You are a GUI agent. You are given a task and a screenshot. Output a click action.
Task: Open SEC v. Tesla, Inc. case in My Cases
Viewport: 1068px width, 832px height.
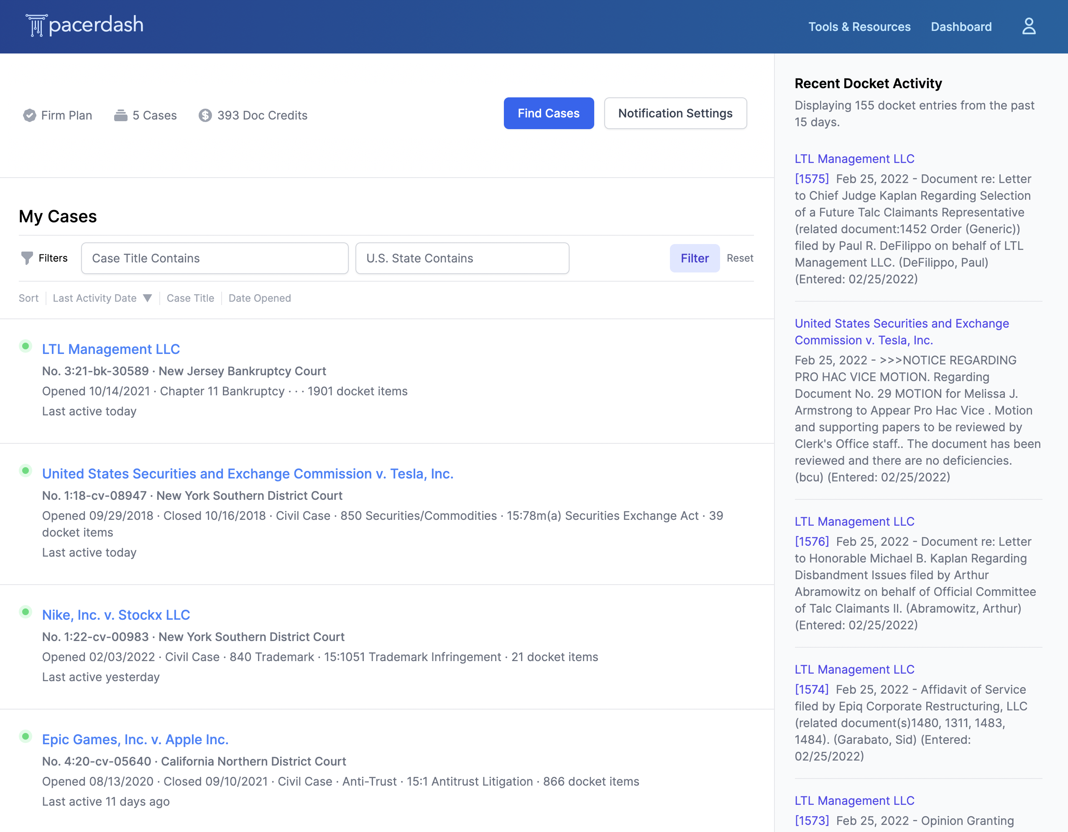click(x=248, y=474)
